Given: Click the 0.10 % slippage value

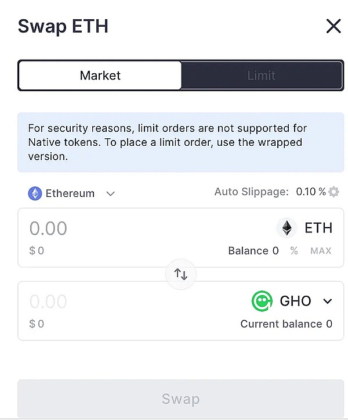Looking at the screenshot, I should tap(310, 192).
